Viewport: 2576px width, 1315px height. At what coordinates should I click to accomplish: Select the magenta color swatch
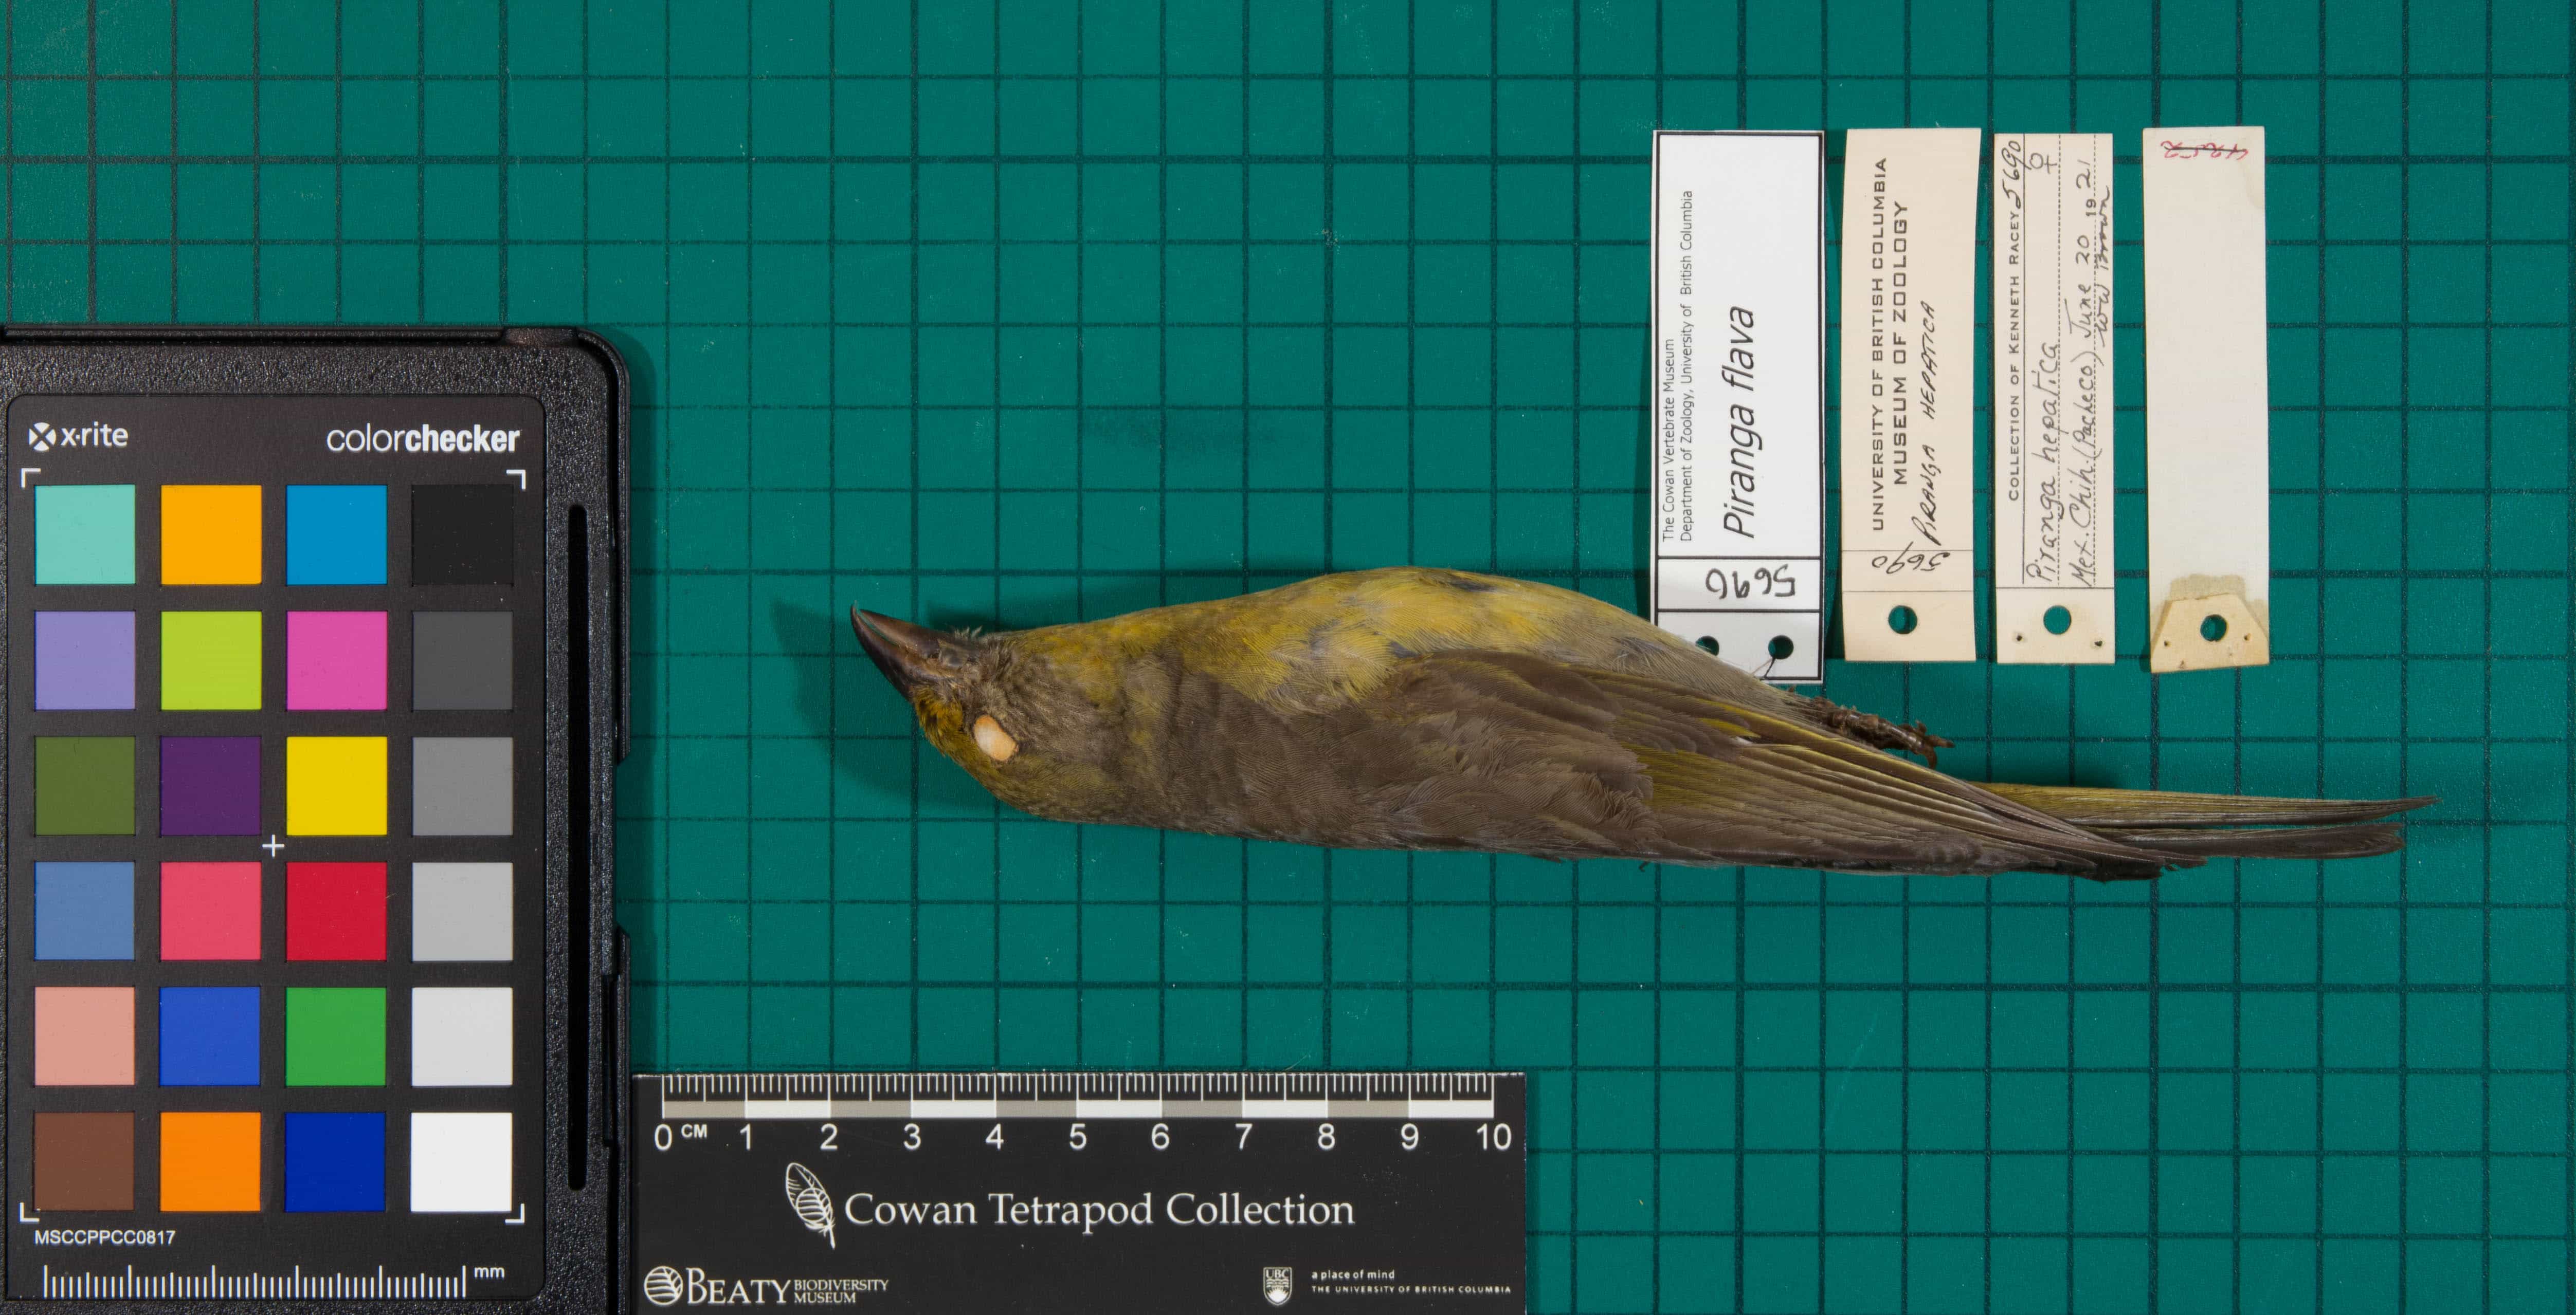[336, 660]
